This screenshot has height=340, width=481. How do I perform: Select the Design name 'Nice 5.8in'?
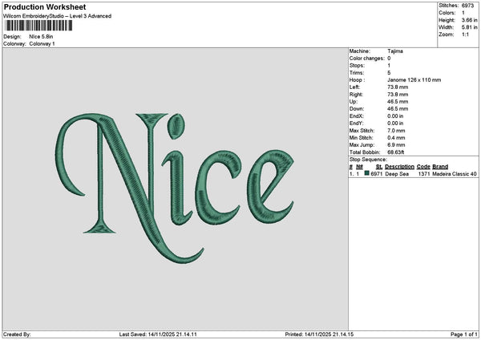coord(41,37)
